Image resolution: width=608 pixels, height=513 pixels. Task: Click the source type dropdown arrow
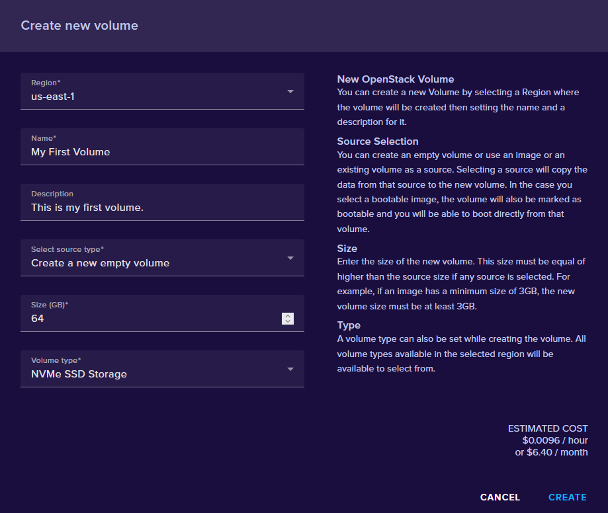point(290,258)
